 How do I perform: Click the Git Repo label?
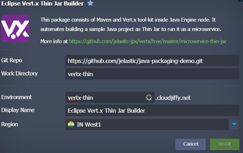click(13, 60)
